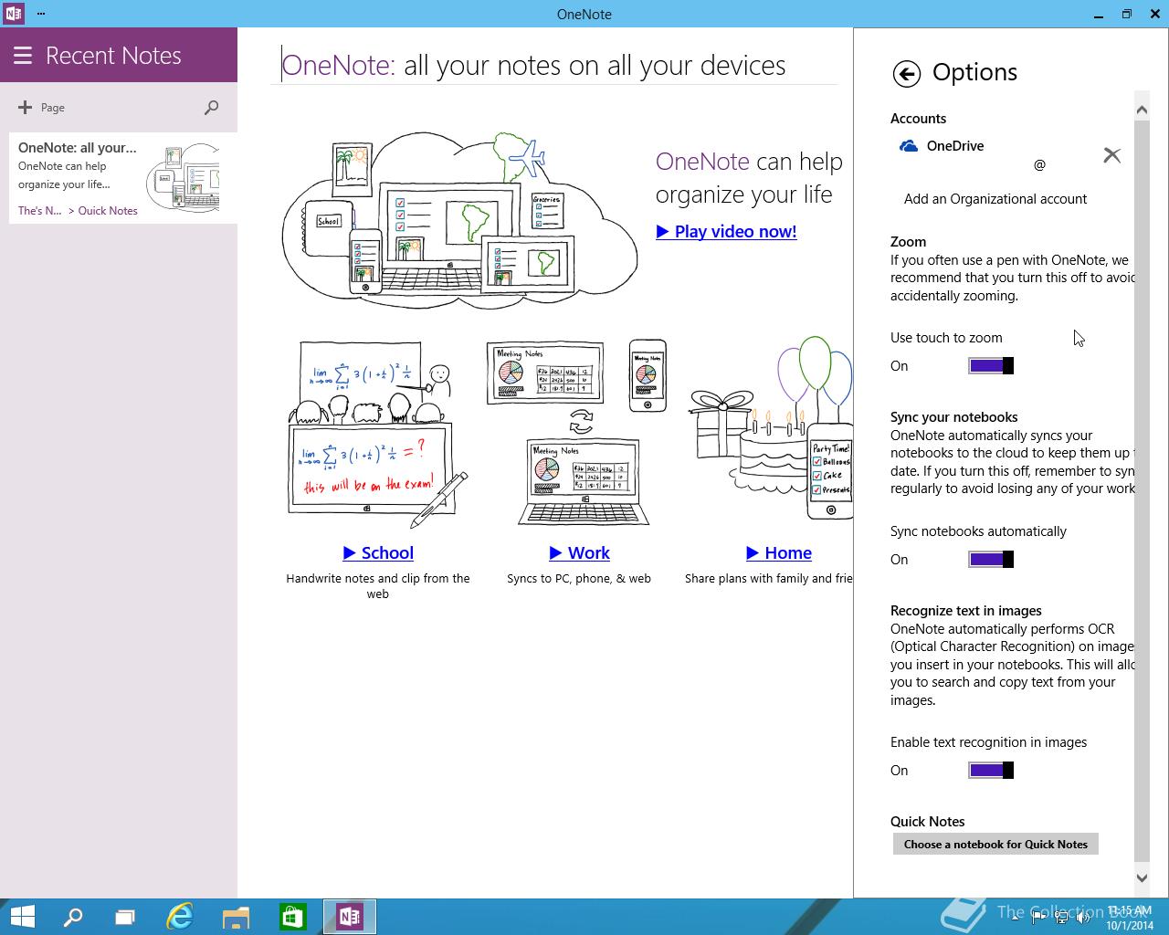Click the Options scrollbar down arrow
This screenshot has width=1169, height=935.
tap(1142, 877)
